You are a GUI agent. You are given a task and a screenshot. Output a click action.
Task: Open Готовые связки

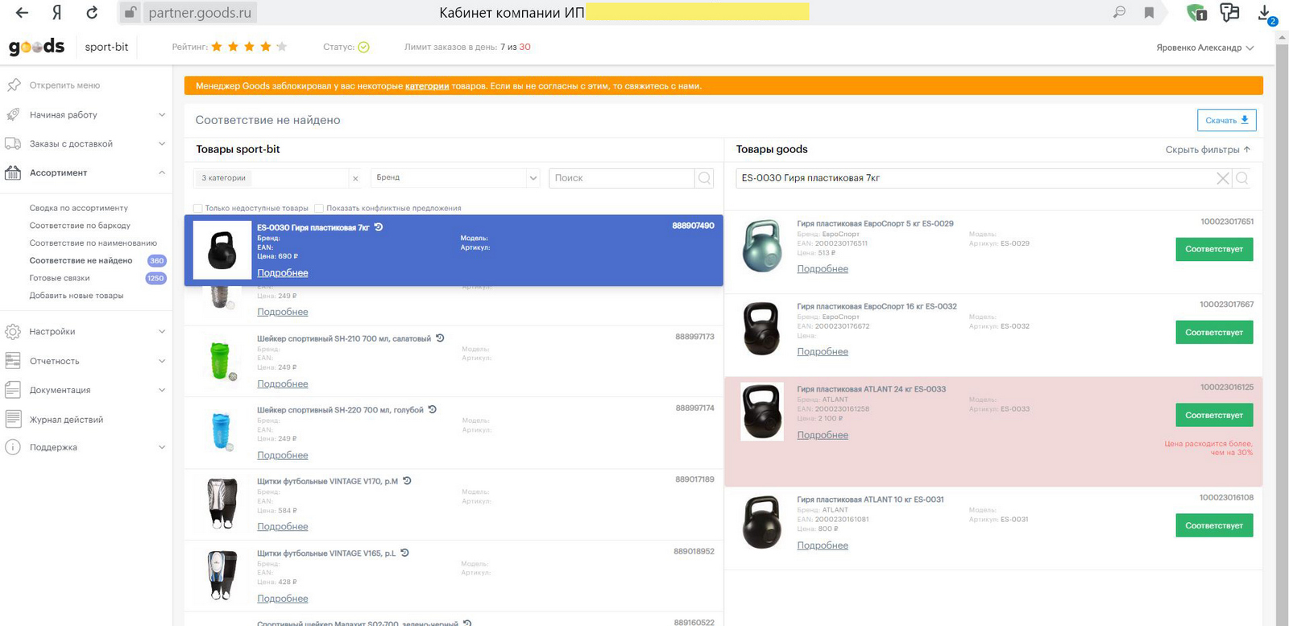(60, 278)
